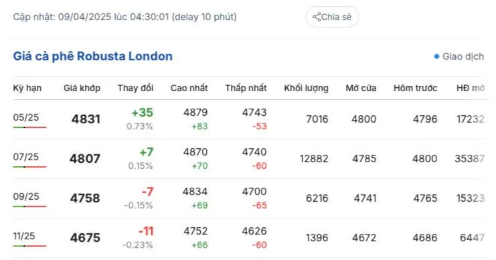Screen dimensions: 496x260
Task: Click the Giao dịch status label
Action: [463, 57]
